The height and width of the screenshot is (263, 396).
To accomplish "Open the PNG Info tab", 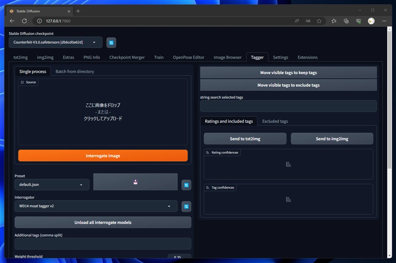I will [x=92, y=57].
